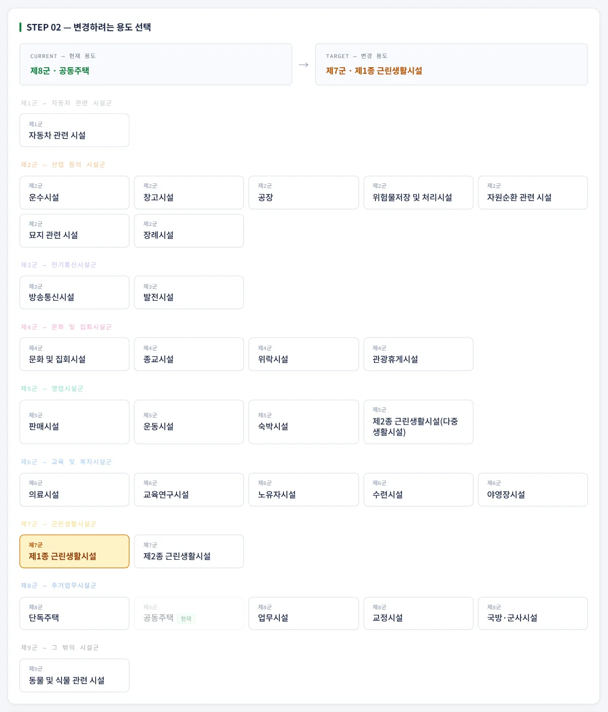
Task: Click the 제9군 — 그 밖의 시설군 group label
Action: click(60, 648)
